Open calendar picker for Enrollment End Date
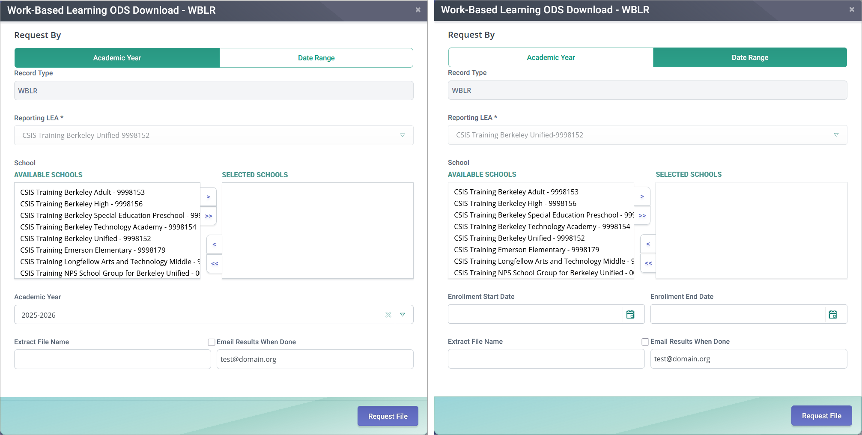 [x=833, y=314]
